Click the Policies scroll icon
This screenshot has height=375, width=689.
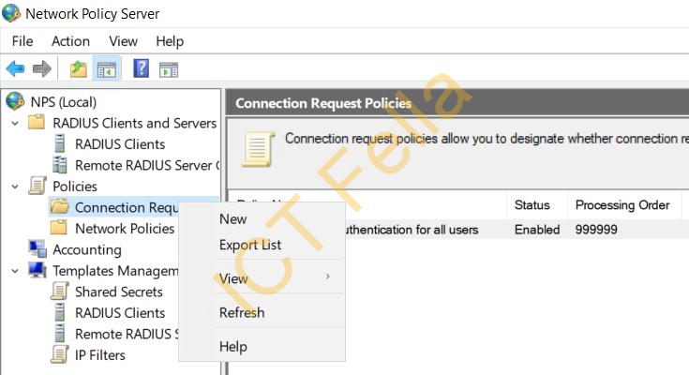pos(37,186)
